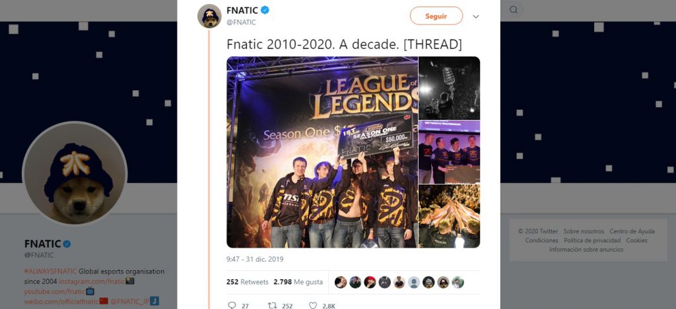Click the Política de privacidad footer link

click(x=592, y=240)
